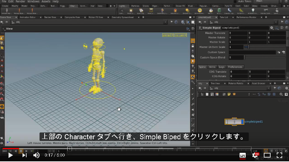
Task: Open the persp1 viewport dropdown
Action: tap(168, 35)
